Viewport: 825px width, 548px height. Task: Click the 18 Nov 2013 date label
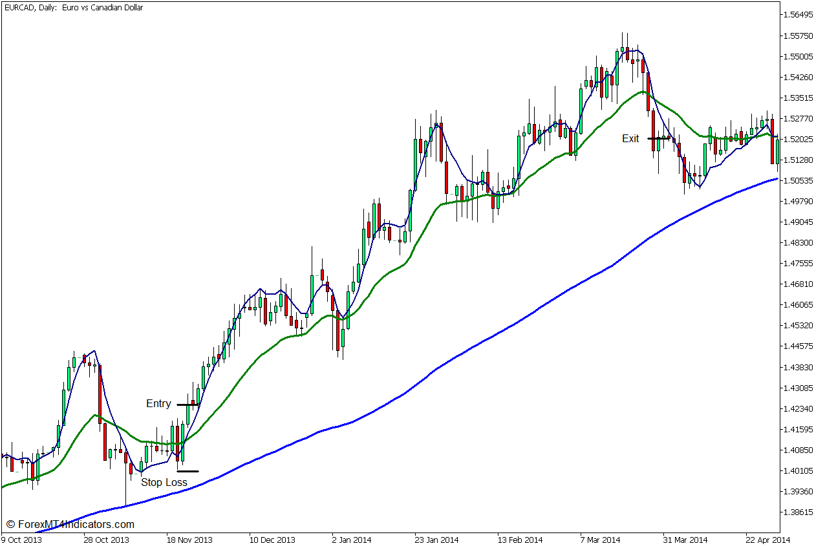[189, 540]
